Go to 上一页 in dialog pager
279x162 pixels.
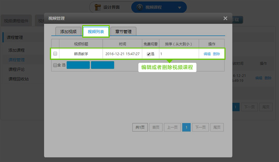(x=172, y=127)
